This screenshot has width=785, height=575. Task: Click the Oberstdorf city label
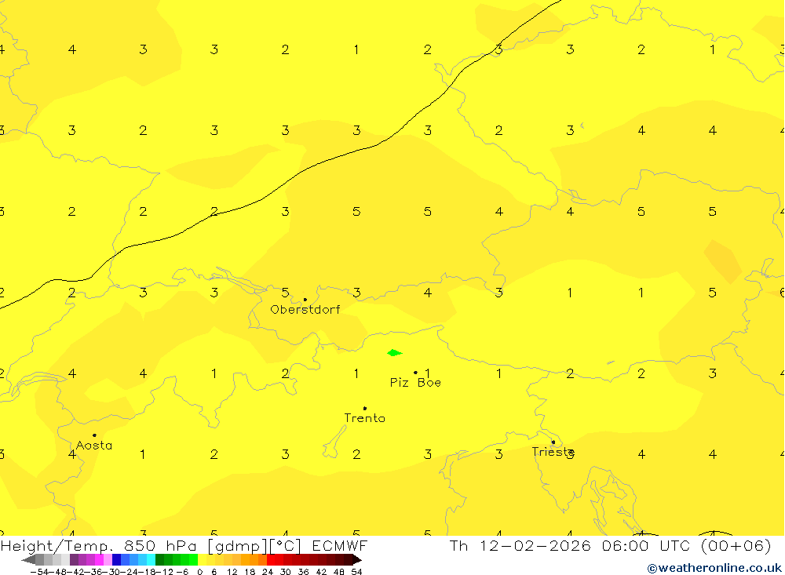[x=305, y=310]
